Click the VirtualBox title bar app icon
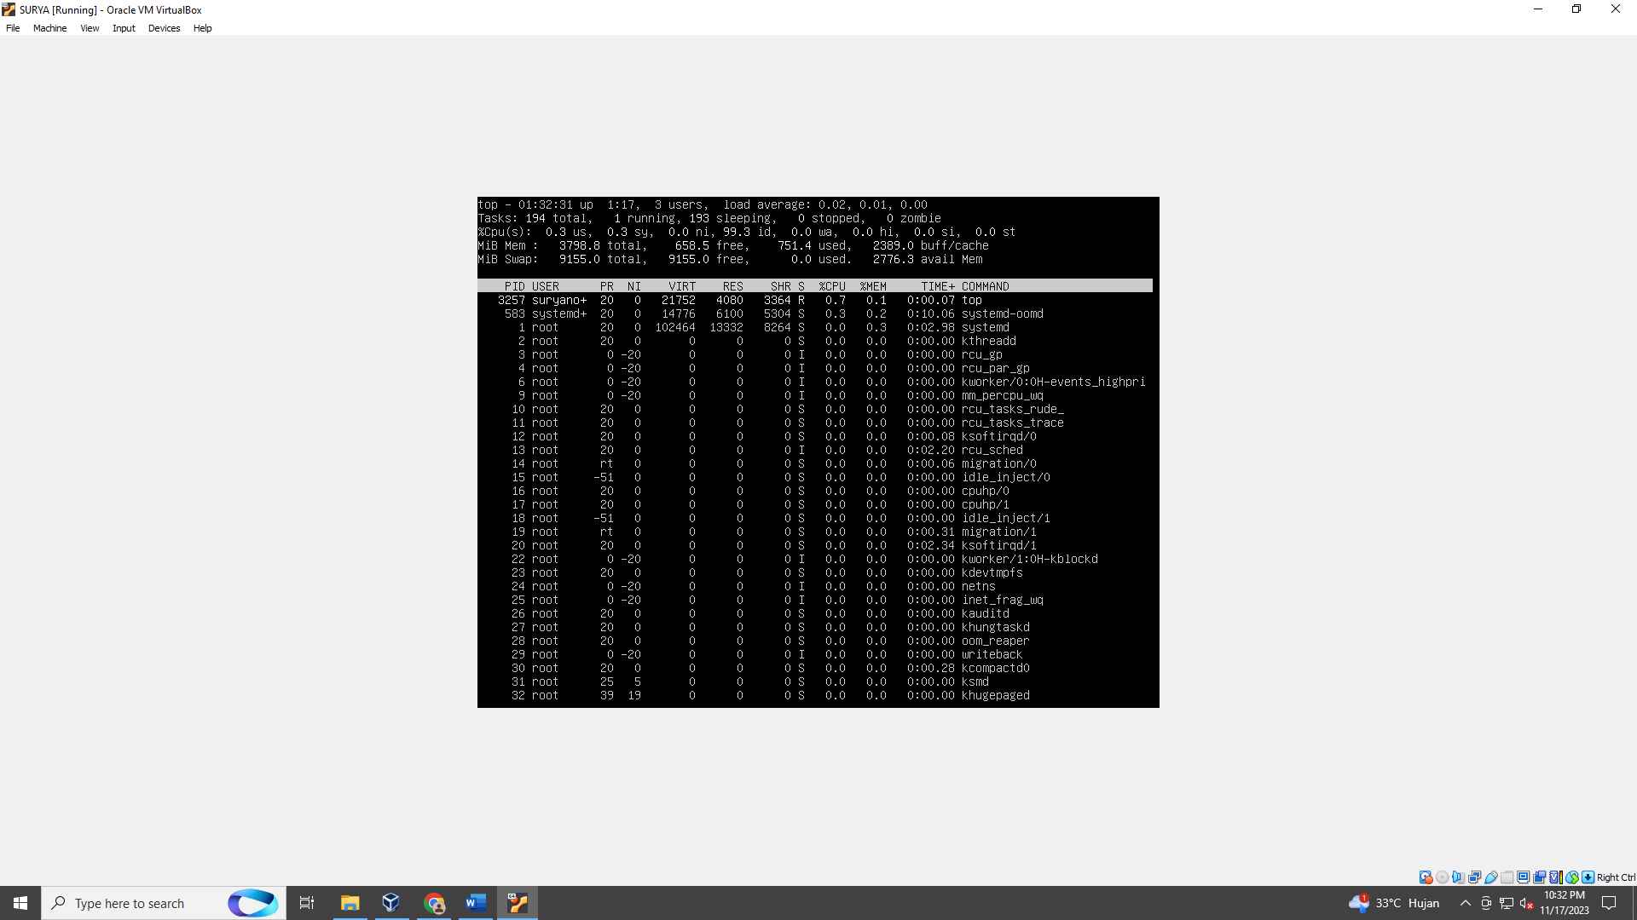The height and width of the screenshot is (920, 1637). 9,9
